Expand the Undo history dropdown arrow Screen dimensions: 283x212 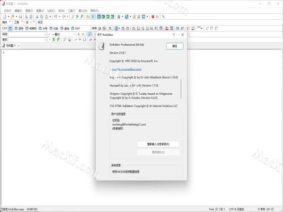[x=59, y=16]
